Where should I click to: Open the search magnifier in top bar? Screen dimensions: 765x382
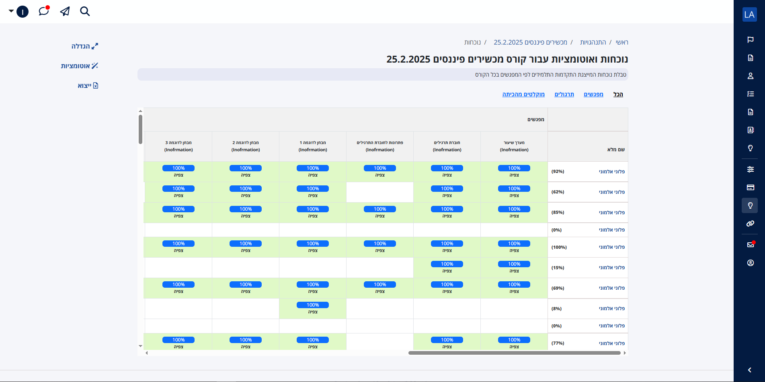85,11
